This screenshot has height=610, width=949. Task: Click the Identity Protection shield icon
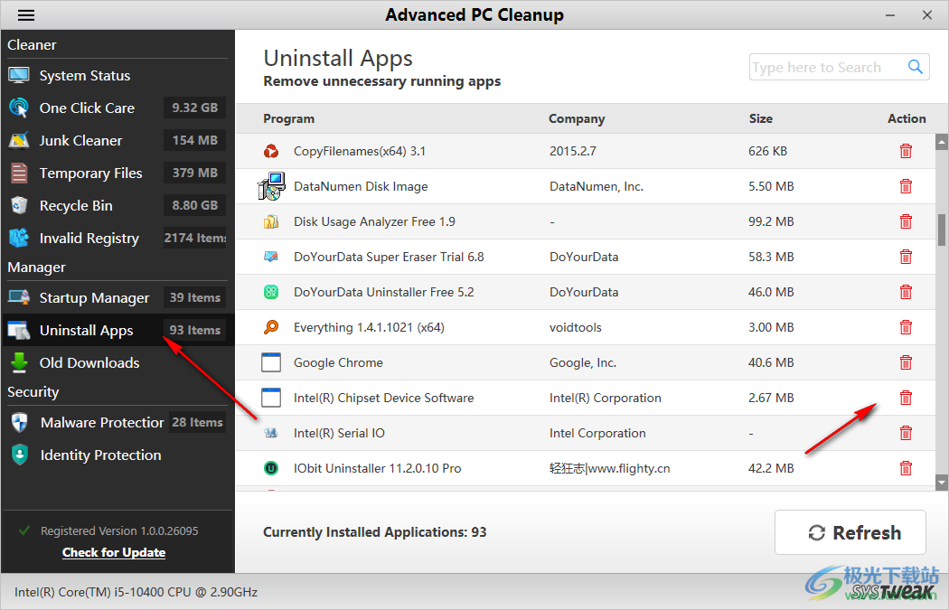tap(19, 455)
